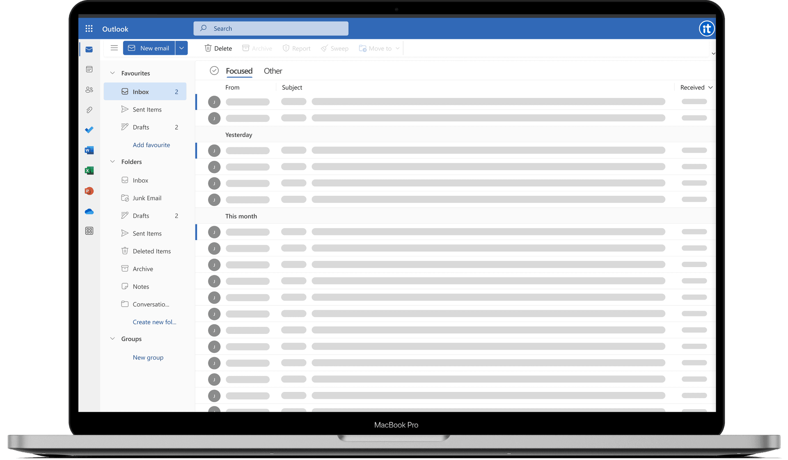788x460 pixels.
Task: Click the New group link
Action: coord(148,357)
